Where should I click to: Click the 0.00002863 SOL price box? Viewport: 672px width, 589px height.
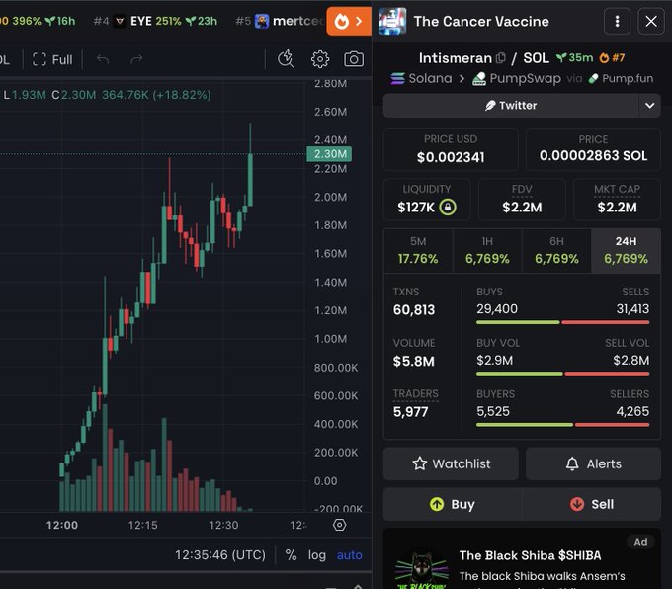593,149
